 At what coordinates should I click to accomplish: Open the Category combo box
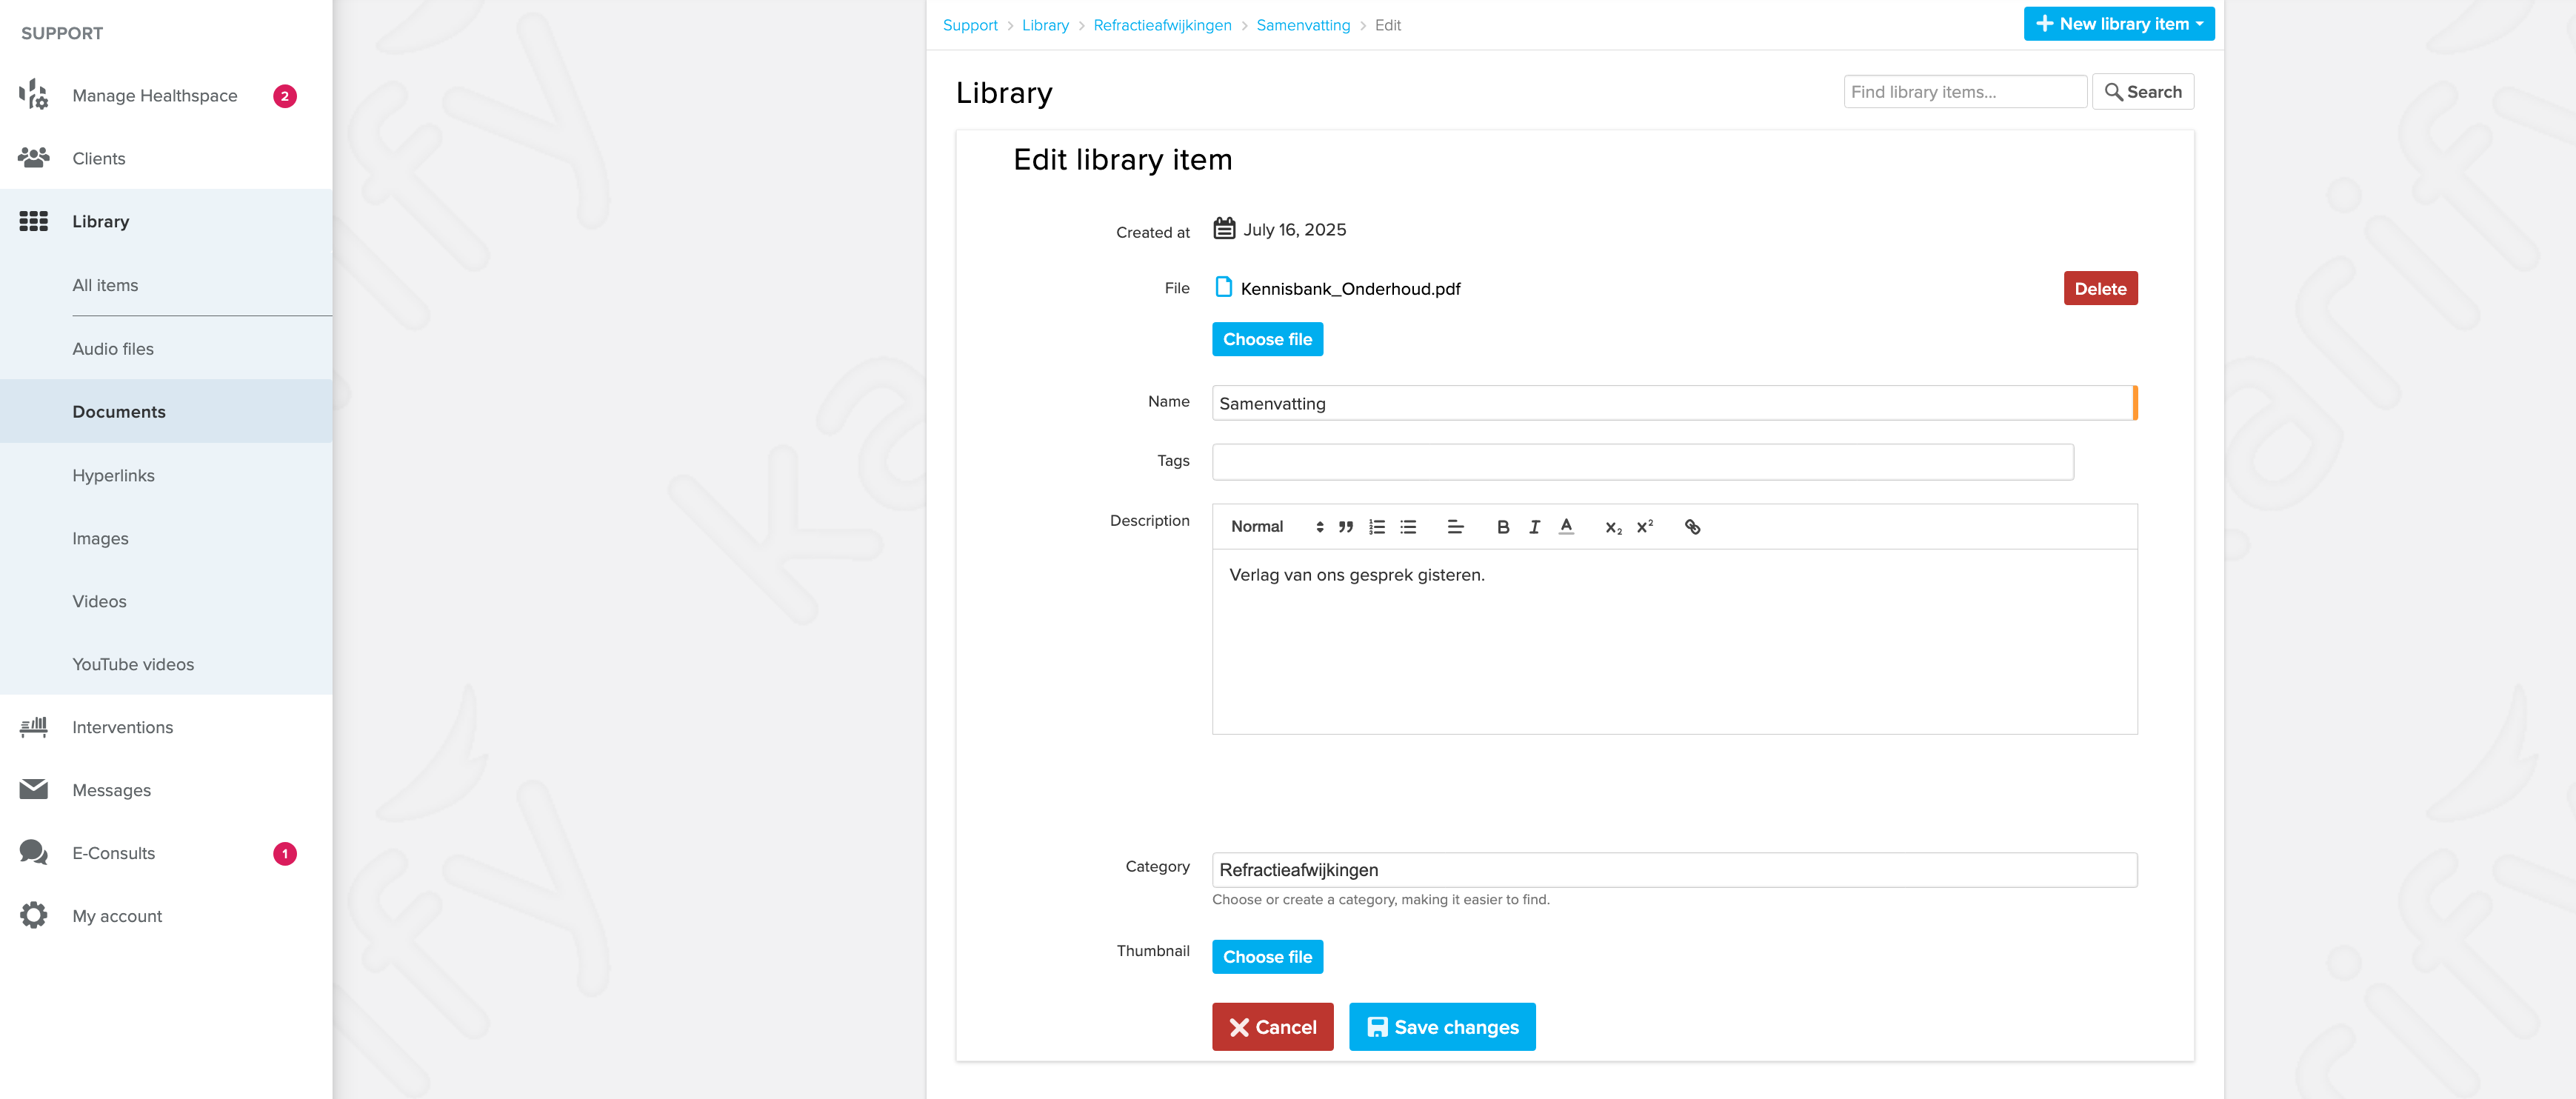click(1674, 870)
